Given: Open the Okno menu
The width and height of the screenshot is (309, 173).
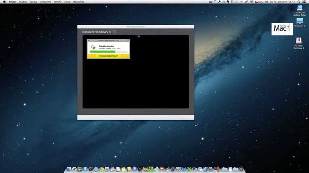Looking at the screenshot, I should tap(68, 2).
